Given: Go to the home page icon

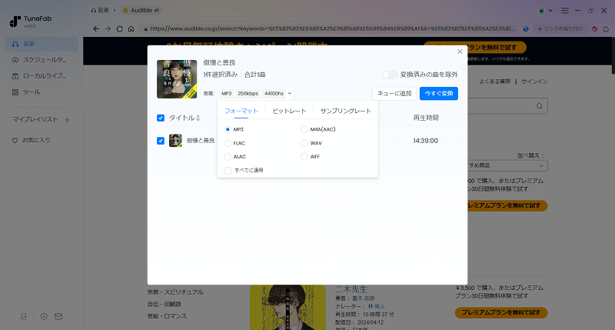Looking at the screenshot, I should (131, 28).
